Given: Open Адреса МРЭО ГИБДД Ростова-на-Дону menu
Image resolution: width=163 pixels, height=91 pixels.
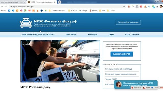Looking at the screenshot, I should click(x=38, y=35).
